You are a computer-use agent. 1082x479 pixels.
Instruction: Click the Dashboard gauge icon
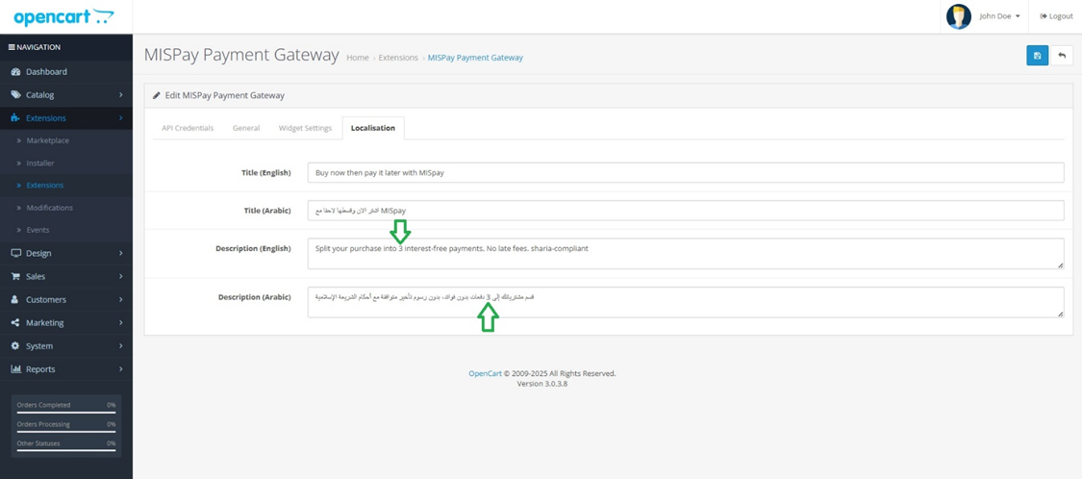tap(16, 72)
